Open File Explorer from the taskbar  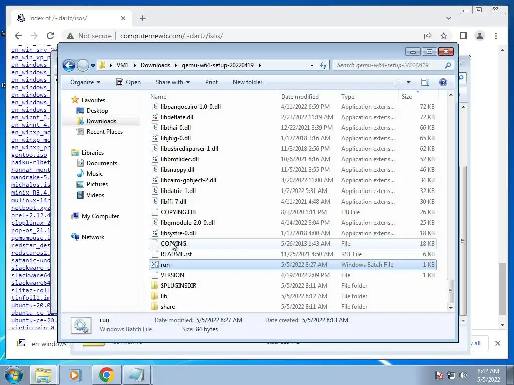click(x=43, y=375)
